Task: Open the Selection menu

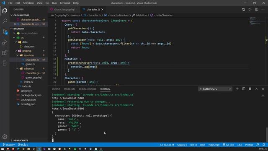Action: click(28, 3)
